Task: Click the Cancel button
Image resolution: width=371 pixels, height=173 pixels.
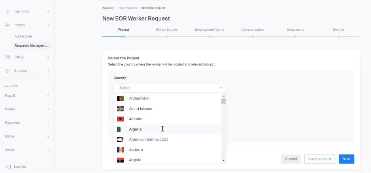Action: (291, 159)
